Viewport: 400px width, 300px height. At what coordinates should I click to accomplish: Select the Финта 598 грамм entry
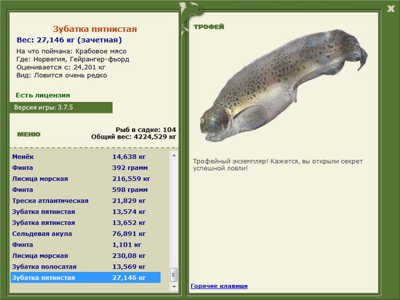coord(86,189)
